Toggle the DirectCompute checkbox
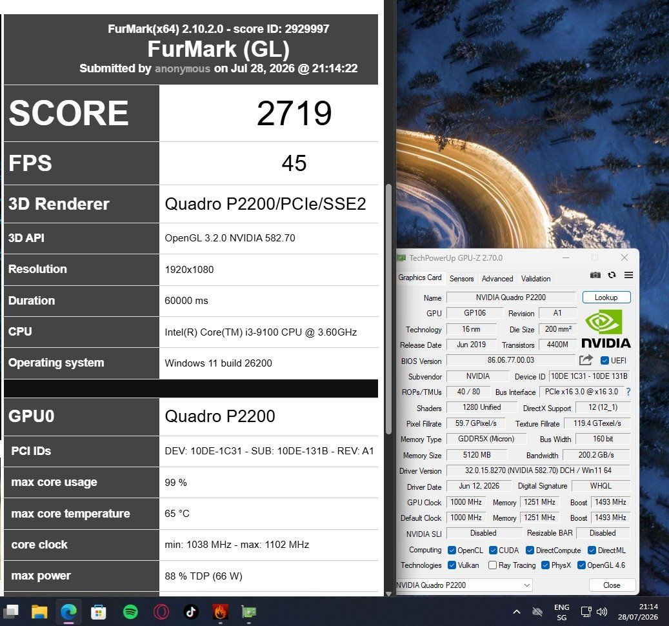The height and width of the screenshot is (626, 669). click(530, 550)
